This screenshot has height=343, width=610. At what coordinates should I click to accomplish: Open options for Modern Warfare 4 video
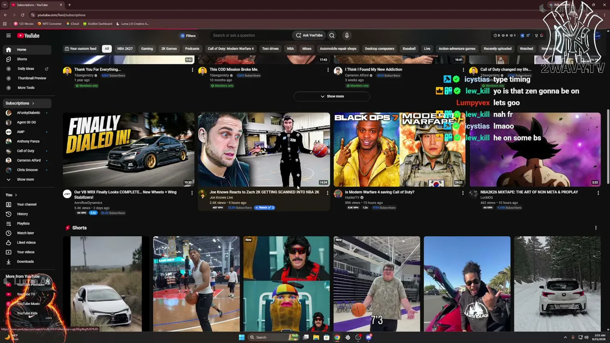(463, 193)
